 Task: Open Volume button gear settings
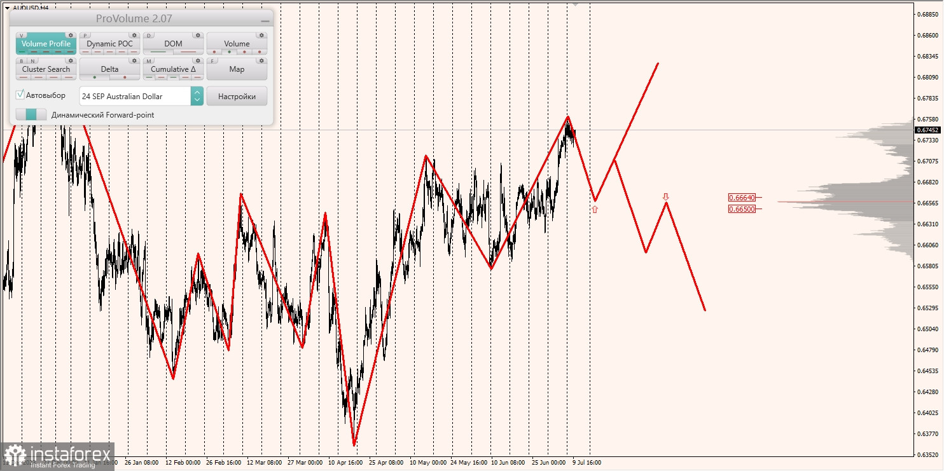pos(261,35)
